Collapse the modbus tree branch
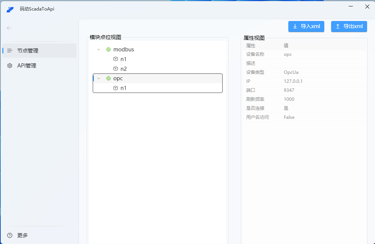Viewport: 375px width, 244px height. tap(98, 49)
